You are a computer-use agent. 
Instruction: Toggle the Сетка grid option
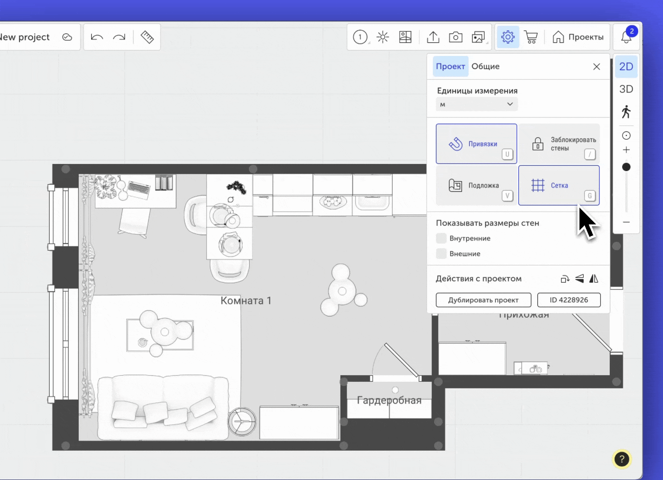pos(559,185)
